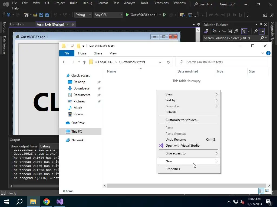Click the Live Share icon in Visual Studio

click(265, 15)
